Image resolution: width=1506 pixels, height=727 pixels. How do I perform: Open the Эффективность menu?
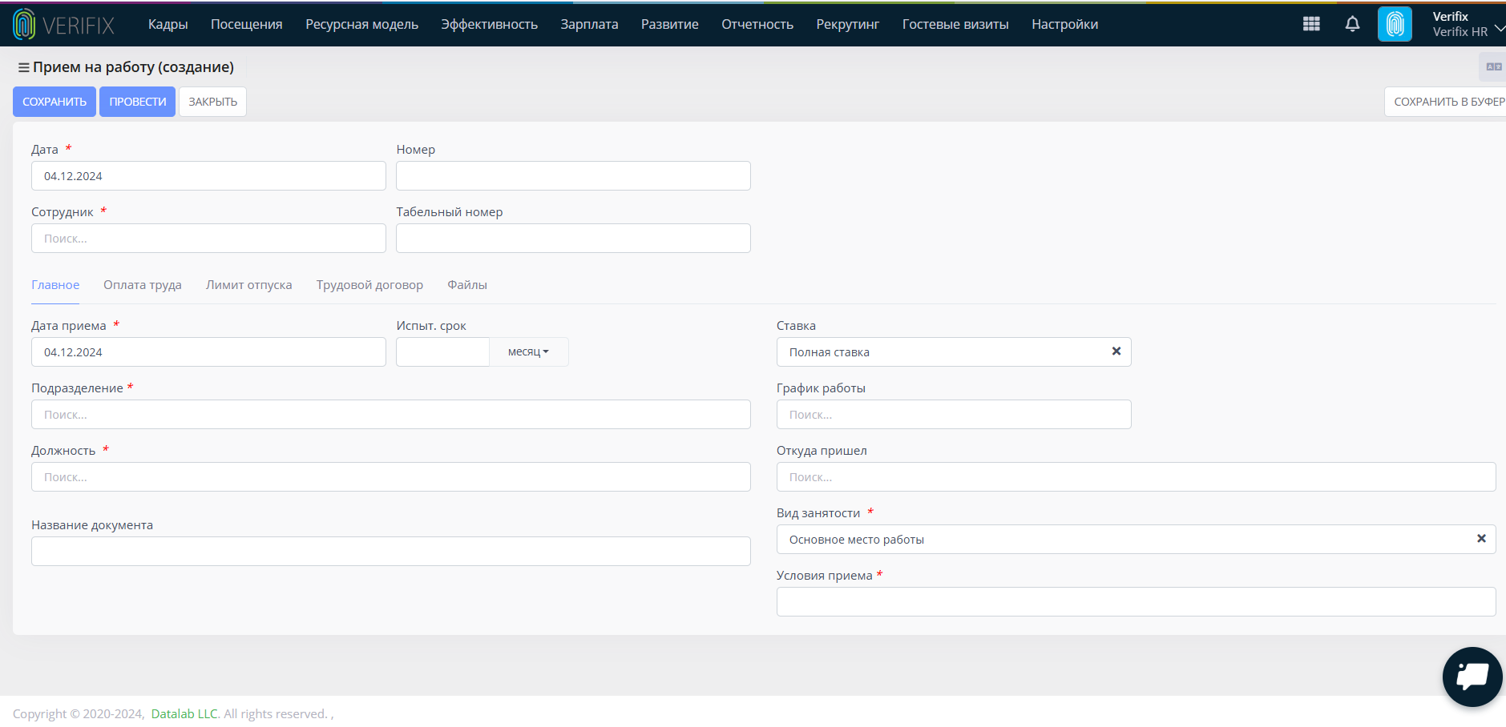[x=489, y=25]
